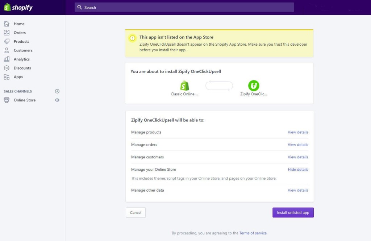Open Products in sidebar
This screenshot has width=371, height=241.
coord(21,41)
